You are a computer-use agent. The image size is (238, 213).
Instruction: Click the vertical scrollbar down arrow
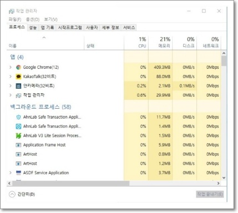224,178
